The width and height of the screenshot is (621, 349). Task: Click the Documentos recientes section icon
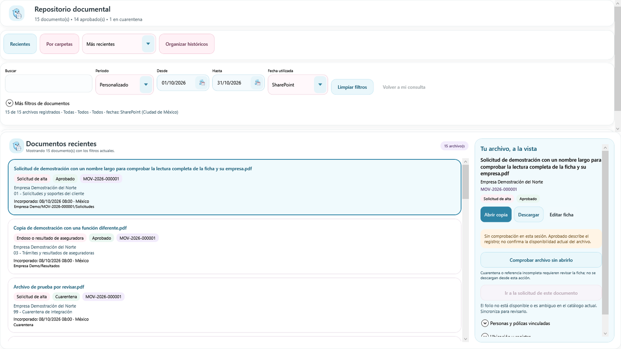tap(17, 146)
